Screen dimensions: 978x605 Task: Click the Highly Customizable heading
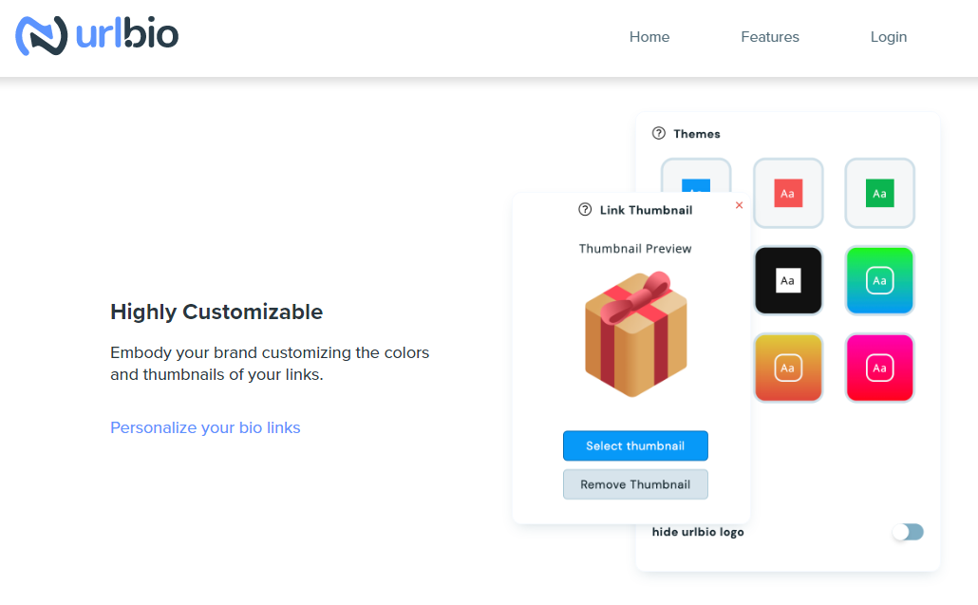click(216, 312)
